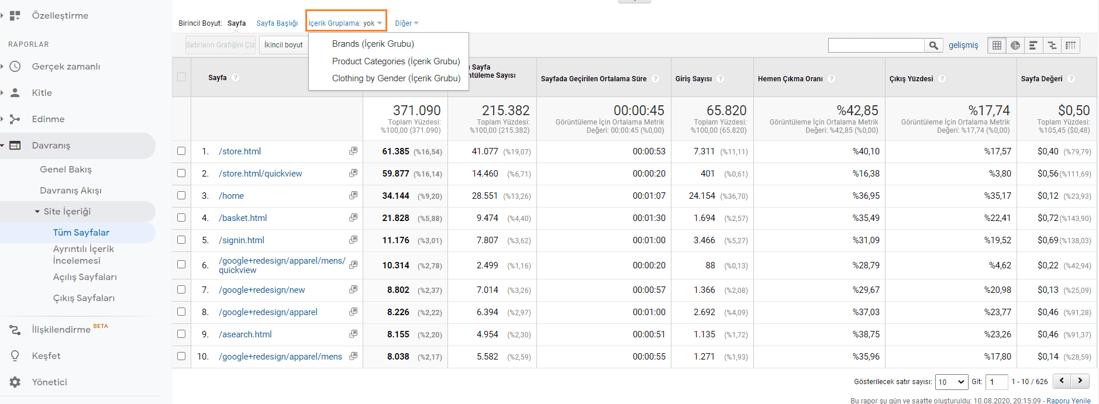Open the pivot table view icon
Screen dimensions: 1099x404
pos(1070,45)
